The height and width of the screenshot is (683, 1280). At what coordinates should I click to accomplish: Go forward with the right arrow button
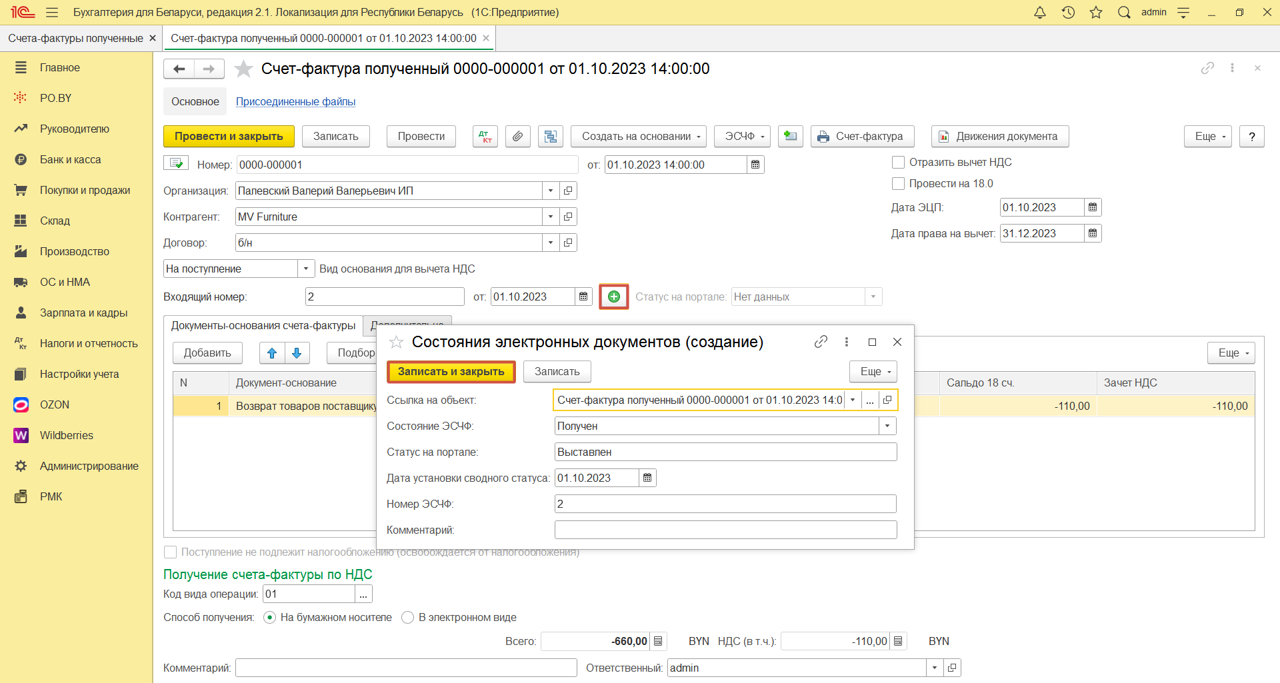[209, 69]
